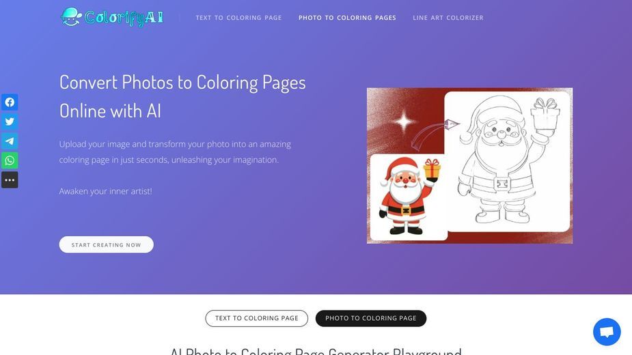The height and width of the screenshot is (355, 632).
Task: Open the blue chat bubble widget
Action: pos(607,332)
